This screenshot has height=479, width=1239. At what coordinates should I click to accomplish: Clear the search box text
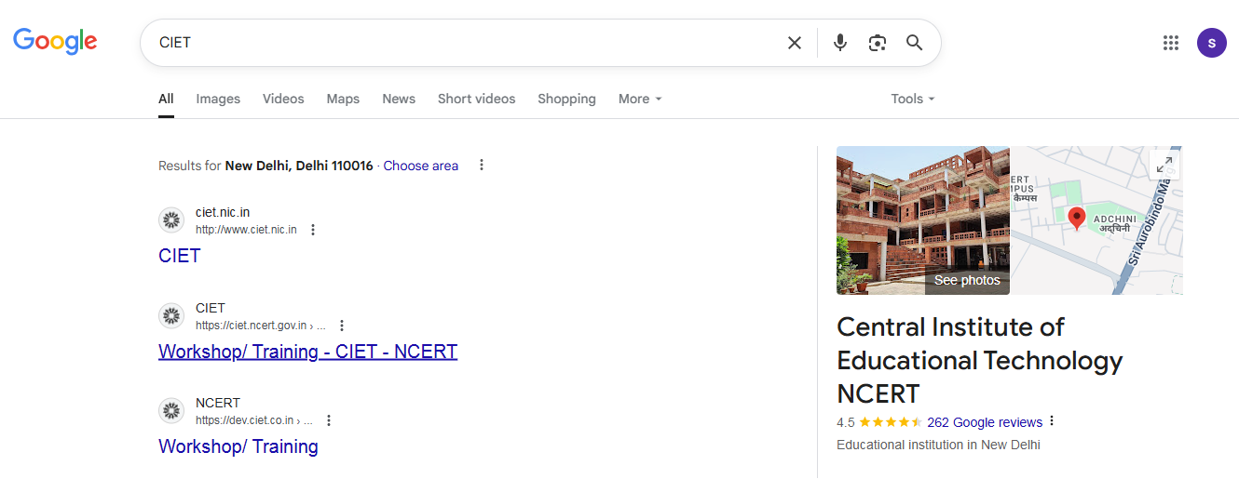795,43
